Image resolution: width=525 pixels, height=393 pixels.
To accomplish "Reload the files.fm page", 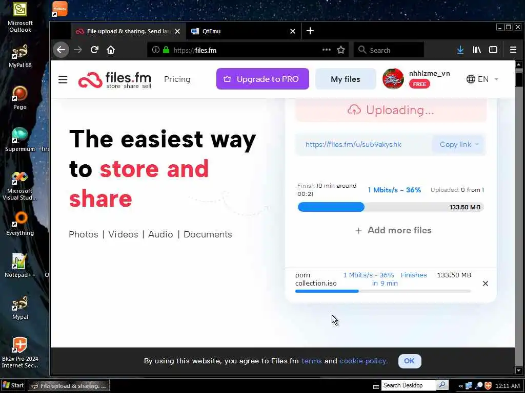I will pos(94,50).
